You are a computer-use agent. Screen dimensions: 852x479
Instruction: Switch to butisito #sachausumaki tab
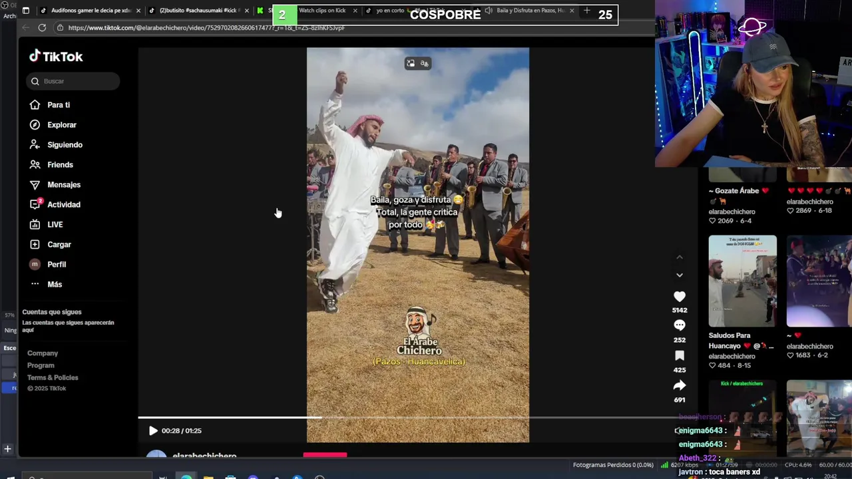pos(198,11)
